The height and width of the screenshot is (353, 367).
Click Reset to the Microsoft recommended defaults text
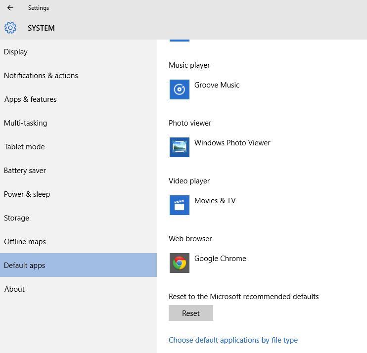pos(244,296)
